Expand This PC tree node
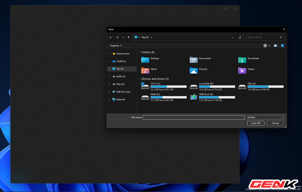 109,69
